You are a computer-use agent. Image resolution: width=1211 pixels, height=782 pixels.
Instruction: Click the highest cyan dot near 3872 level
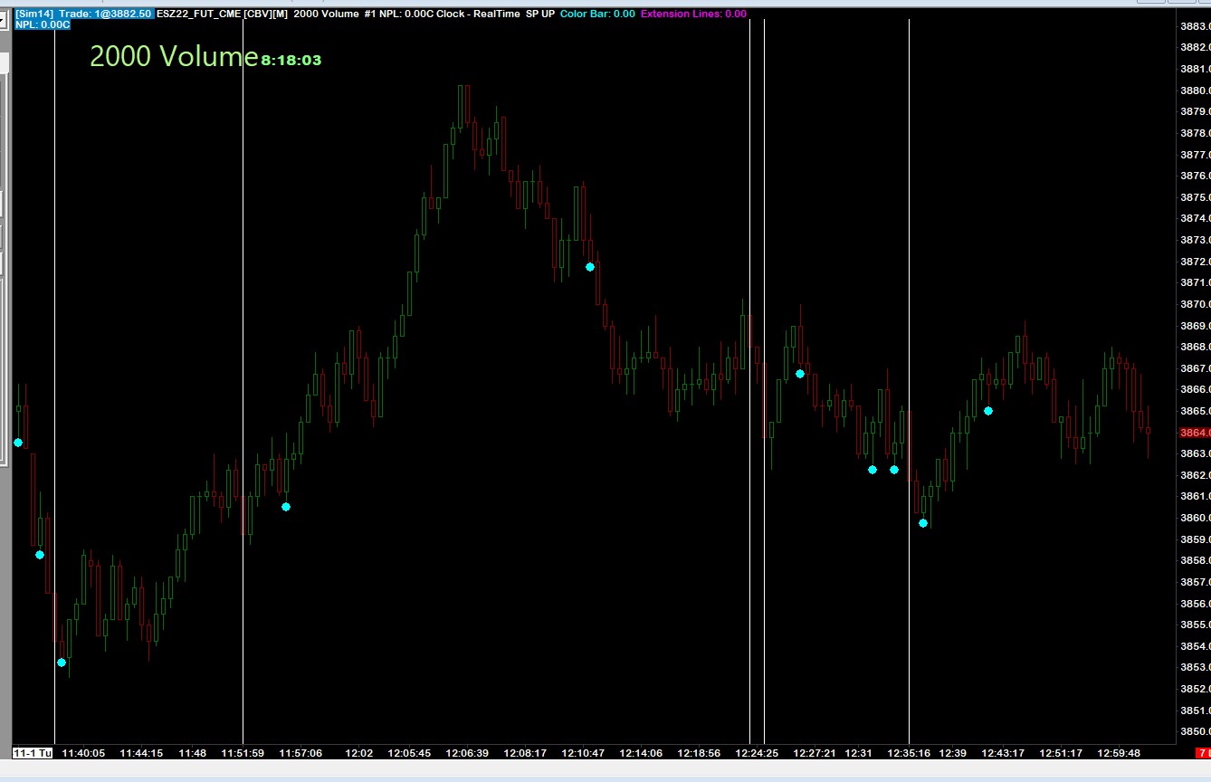tap(590, 267)
